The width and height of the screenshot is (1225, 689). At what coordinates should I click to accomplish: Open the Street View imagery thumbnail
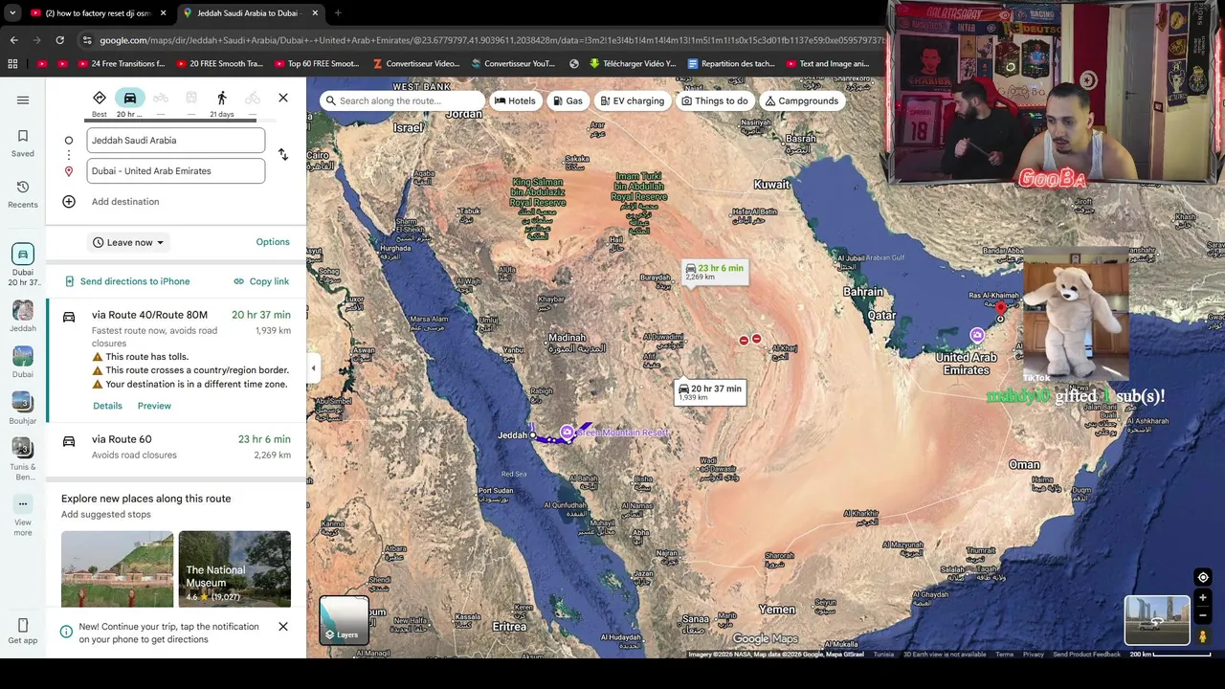1157,620
